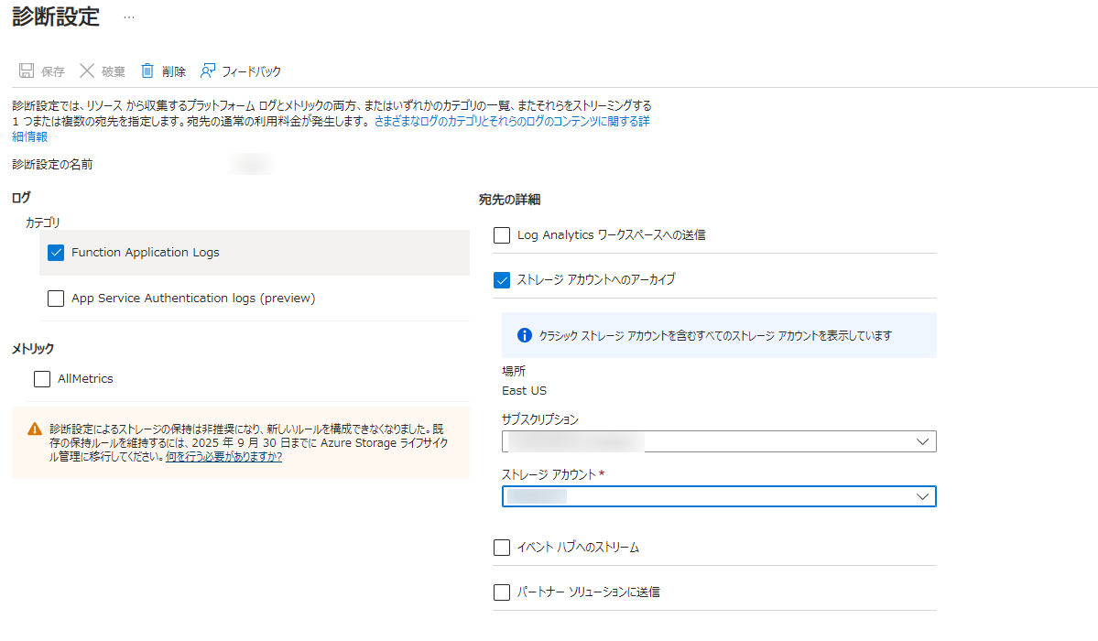This screenshot has height=641, width=1098.
Task: Check App Service Authentication logs (preview)
Action: (56, 299)
